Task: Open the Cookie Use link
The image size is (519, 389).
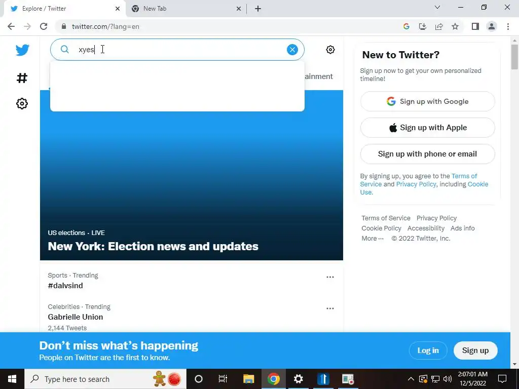Action: [477, 184]
